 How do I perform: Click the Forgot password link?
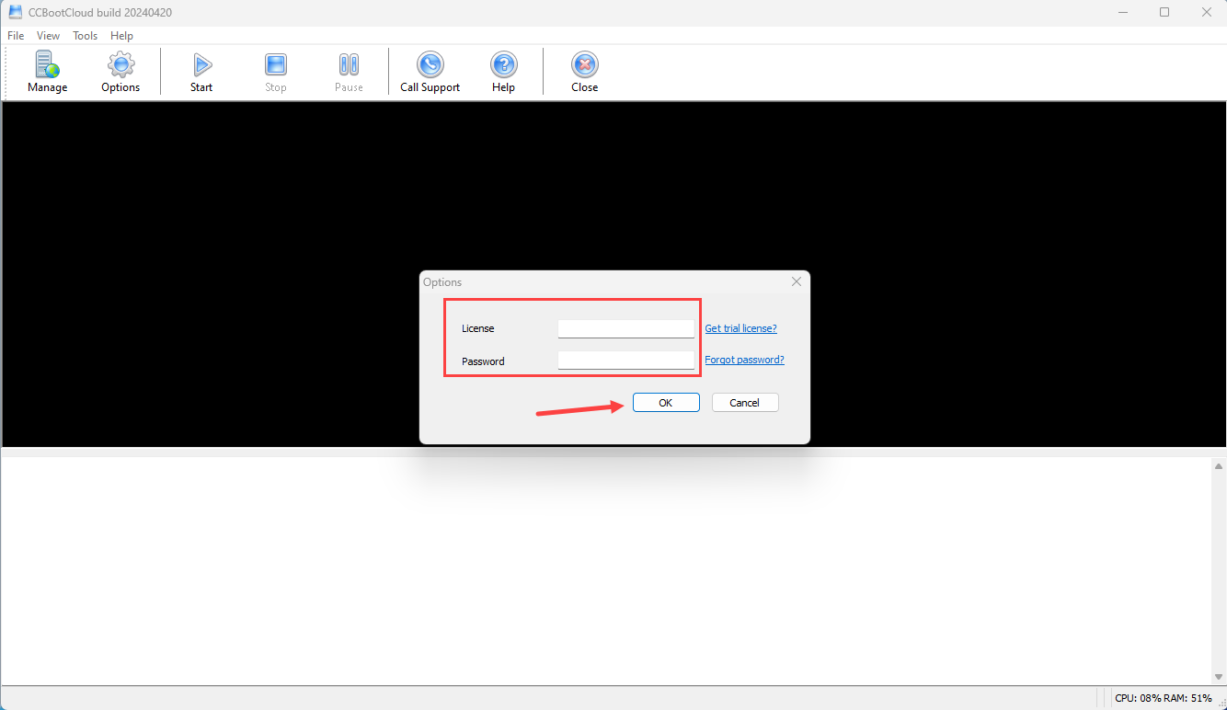click(744, 360)
